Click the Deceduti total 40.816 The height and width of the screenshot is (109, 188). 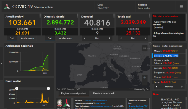[x=97, y=23]
